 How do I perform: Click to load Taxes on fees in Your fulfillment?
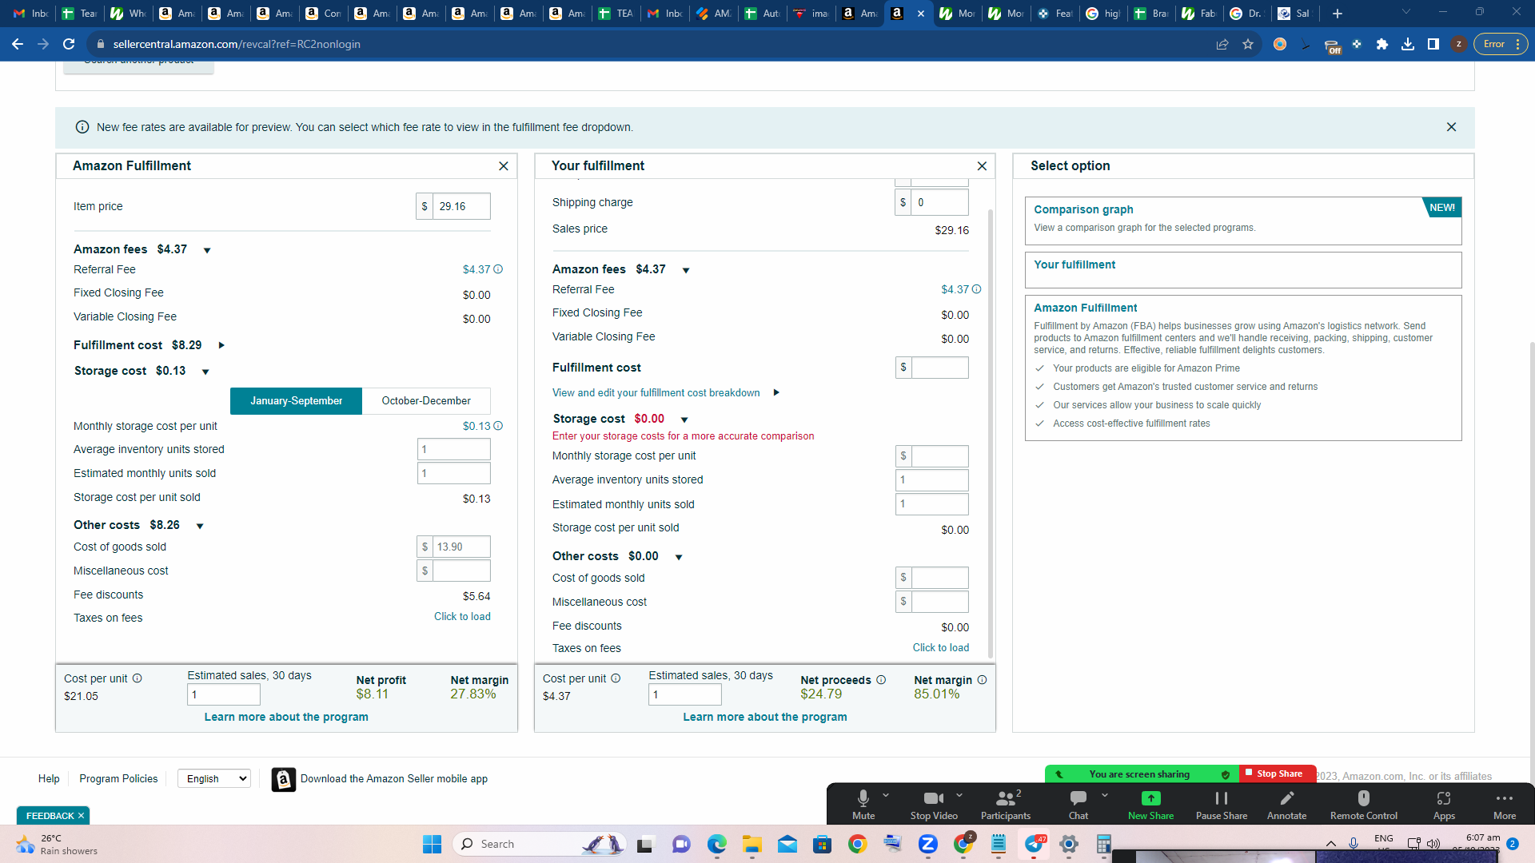click(x=941, y=647)
